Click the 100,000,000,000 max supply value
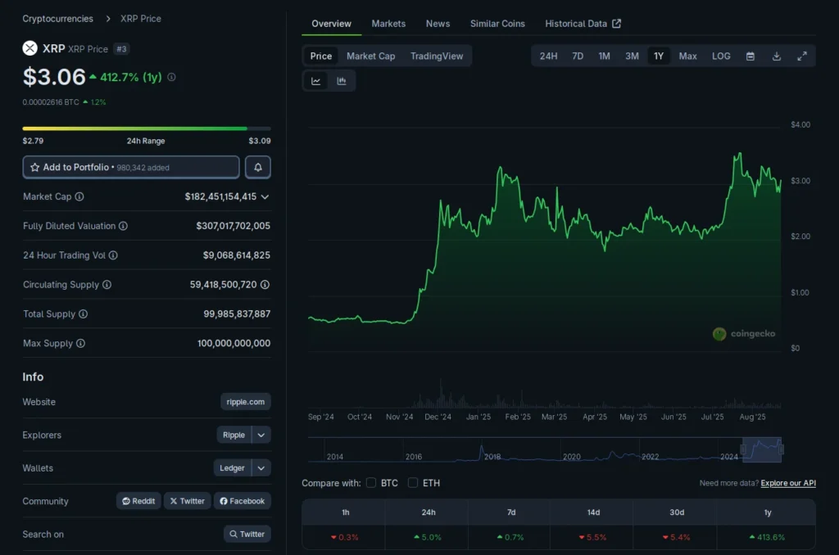Viewport: 839px width, 555px height. (234, 343)
